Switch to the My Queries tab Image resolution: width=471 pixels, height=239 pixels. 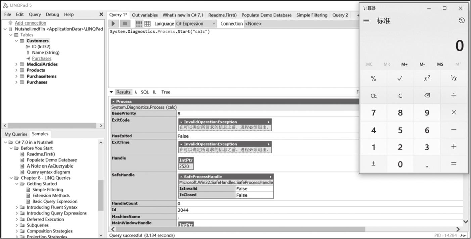(15, 134)
